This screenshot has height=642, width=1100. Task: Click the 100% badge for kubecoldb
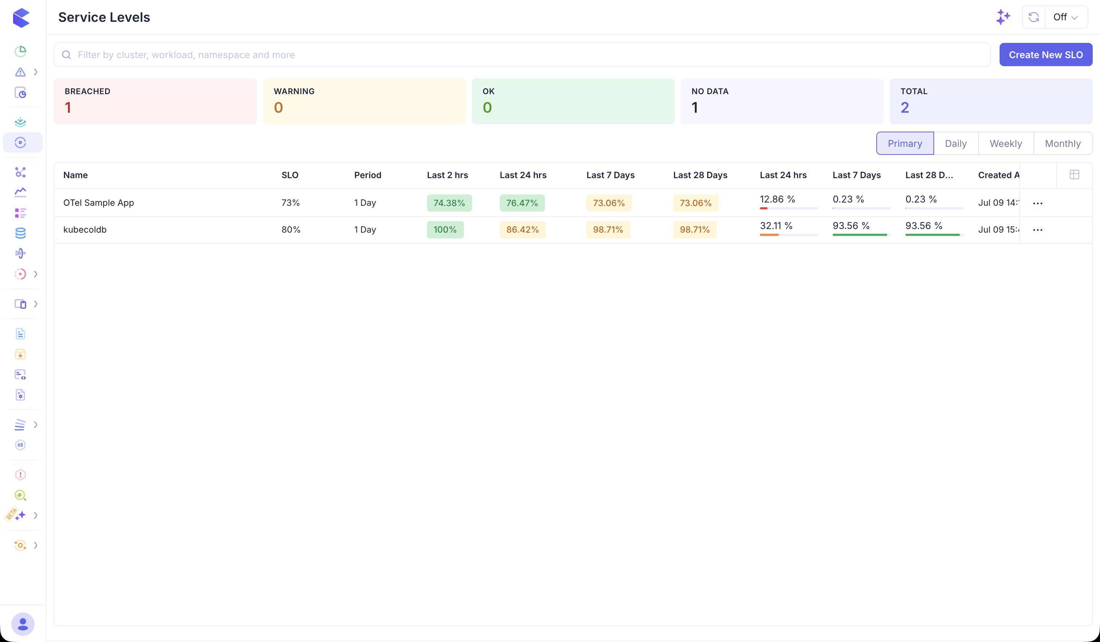445,230
